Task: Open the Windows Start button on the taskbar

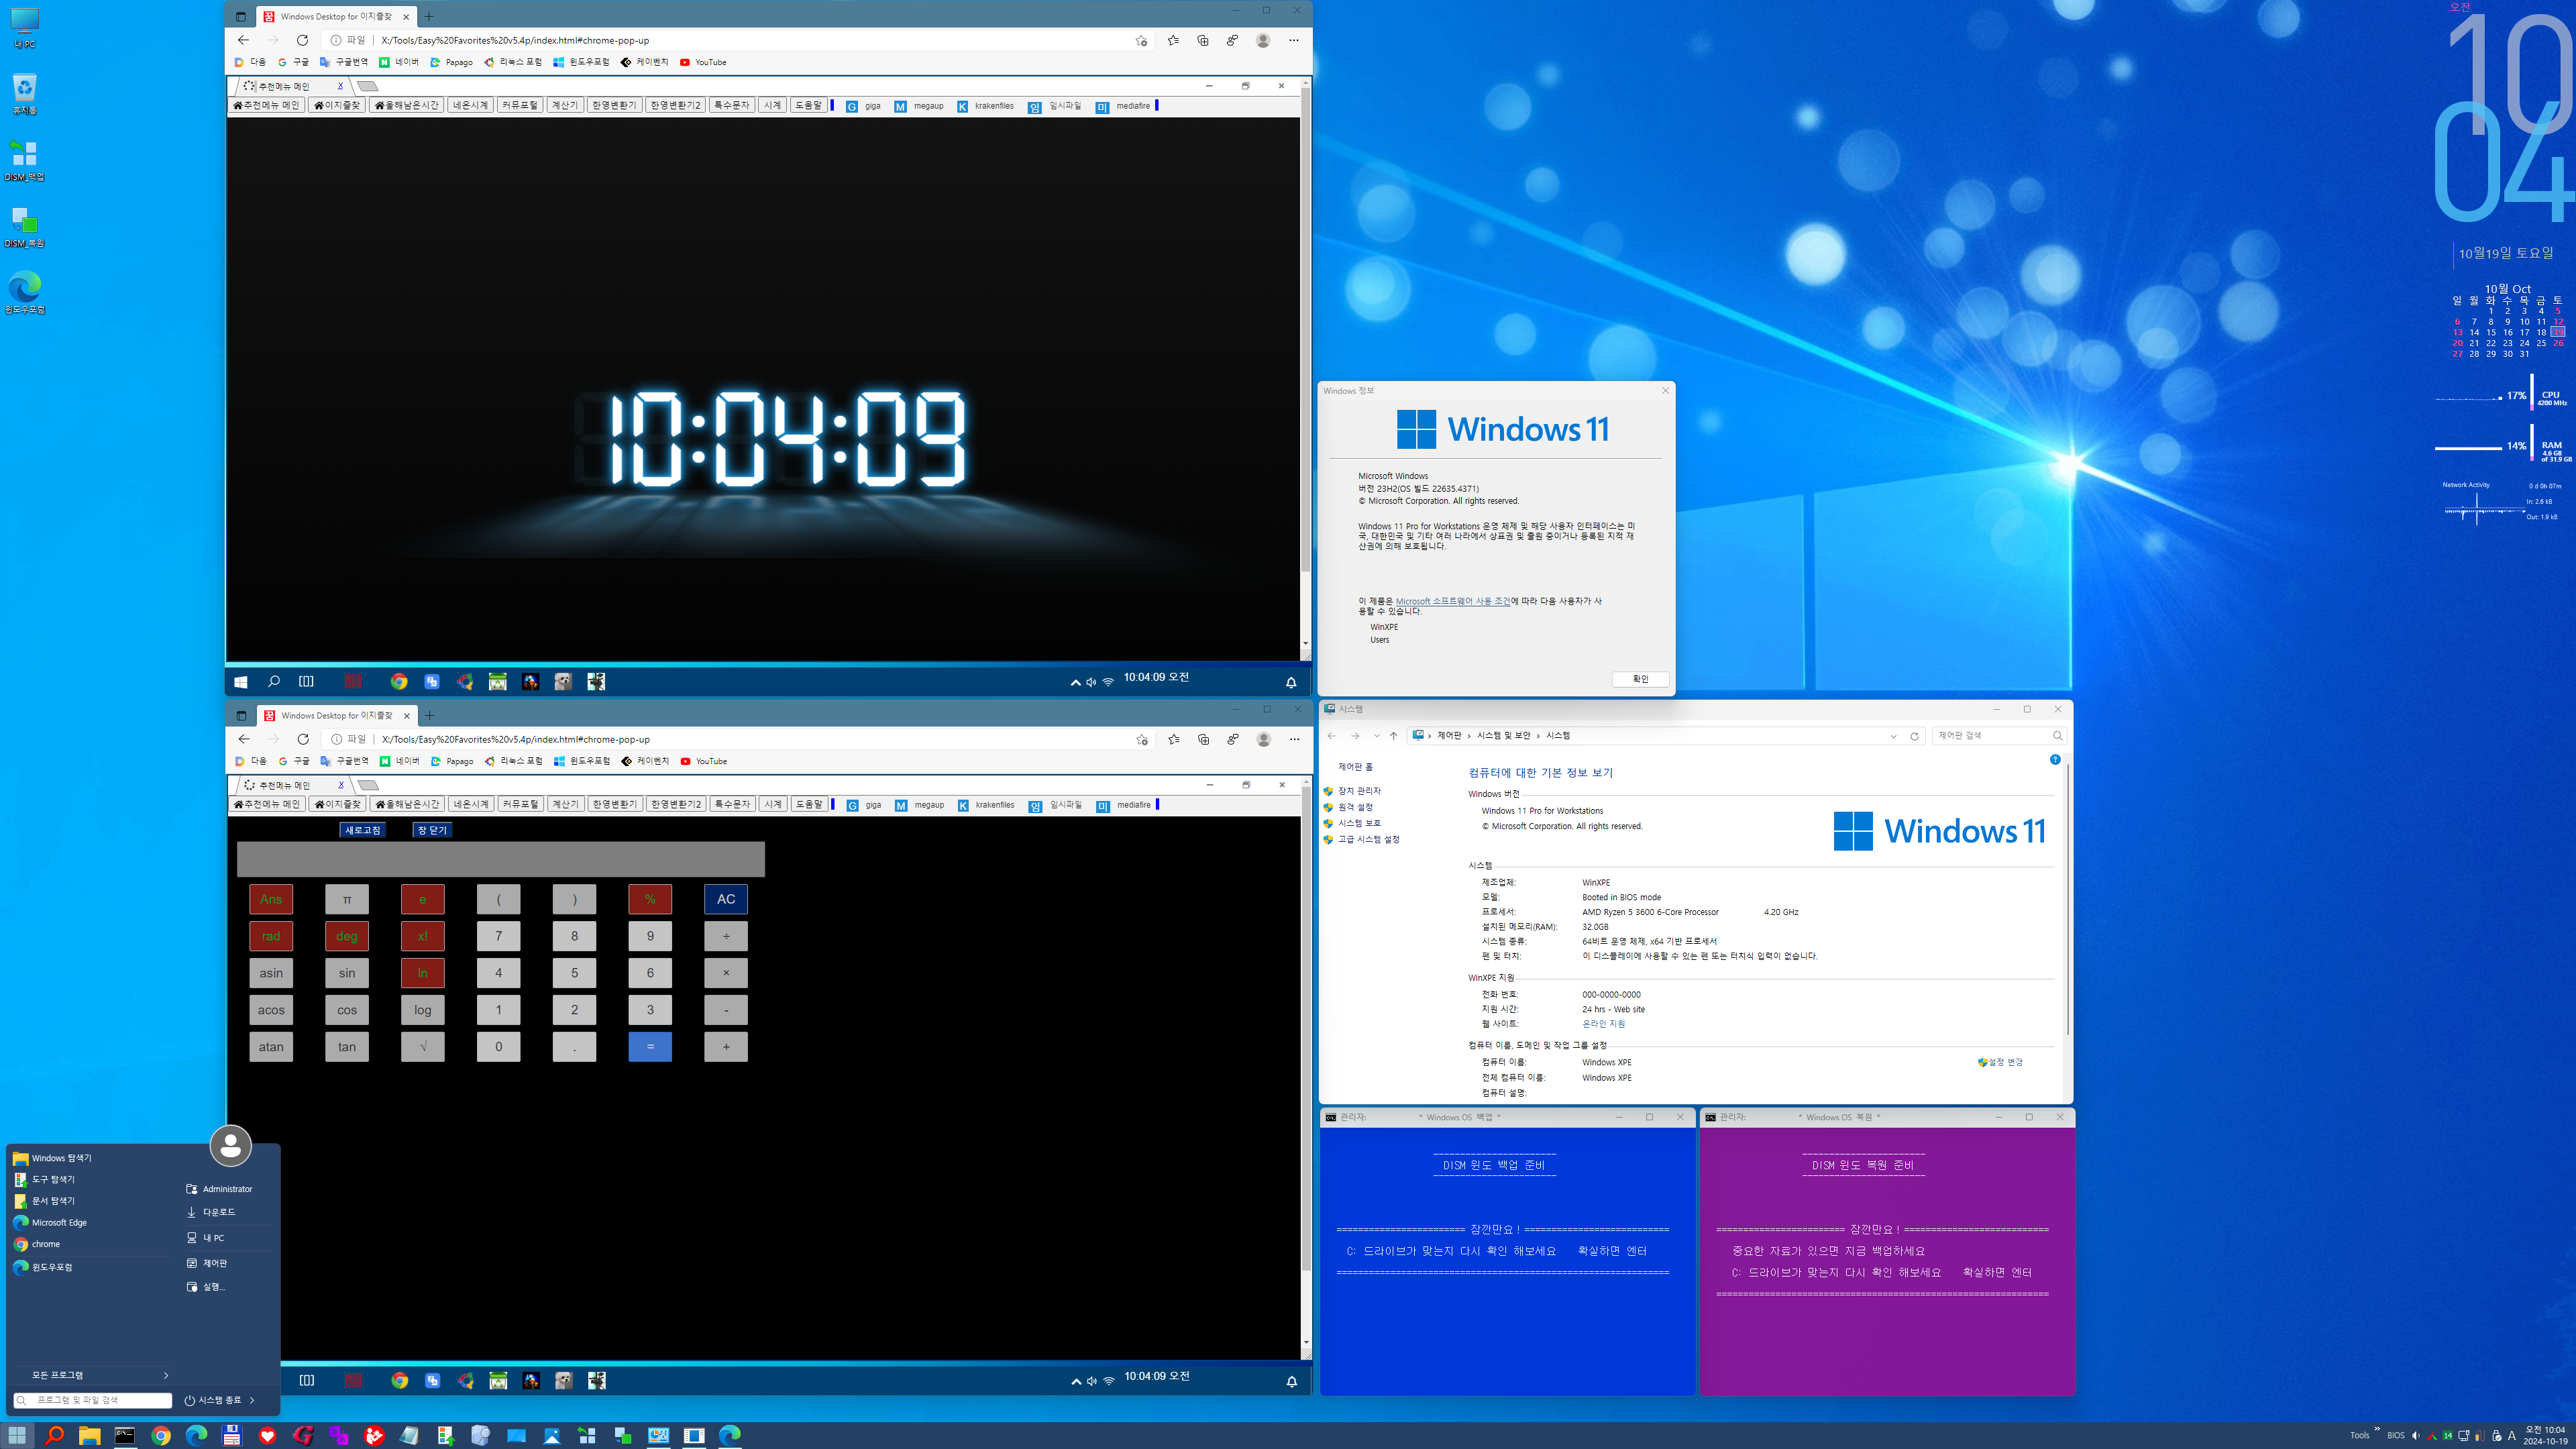Action: tap(17, 1435)
